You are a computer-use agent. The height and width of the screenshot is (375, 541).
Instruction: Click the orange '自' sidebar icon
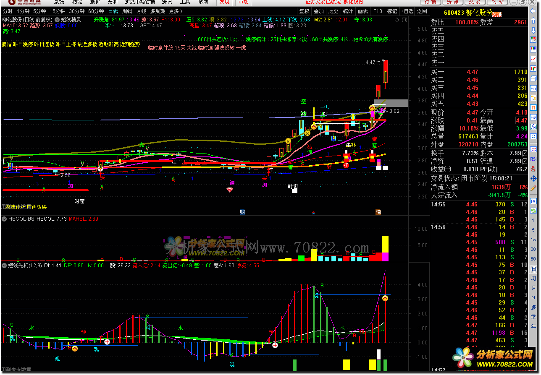click(533, 107)
